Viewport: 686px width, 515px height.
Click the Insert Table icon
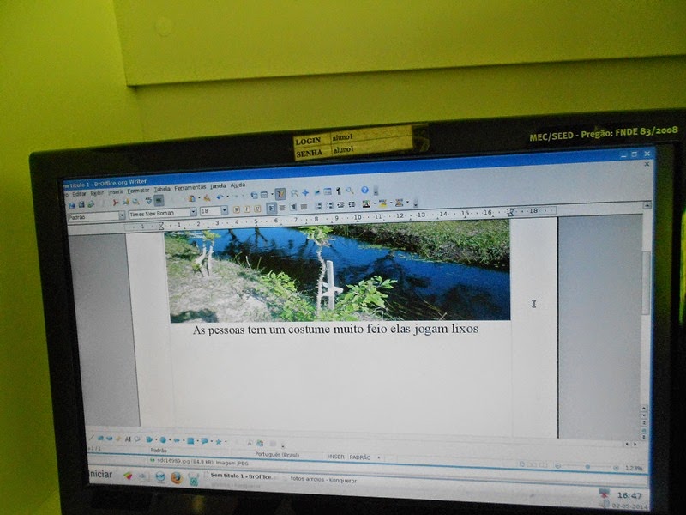point(264,195)
